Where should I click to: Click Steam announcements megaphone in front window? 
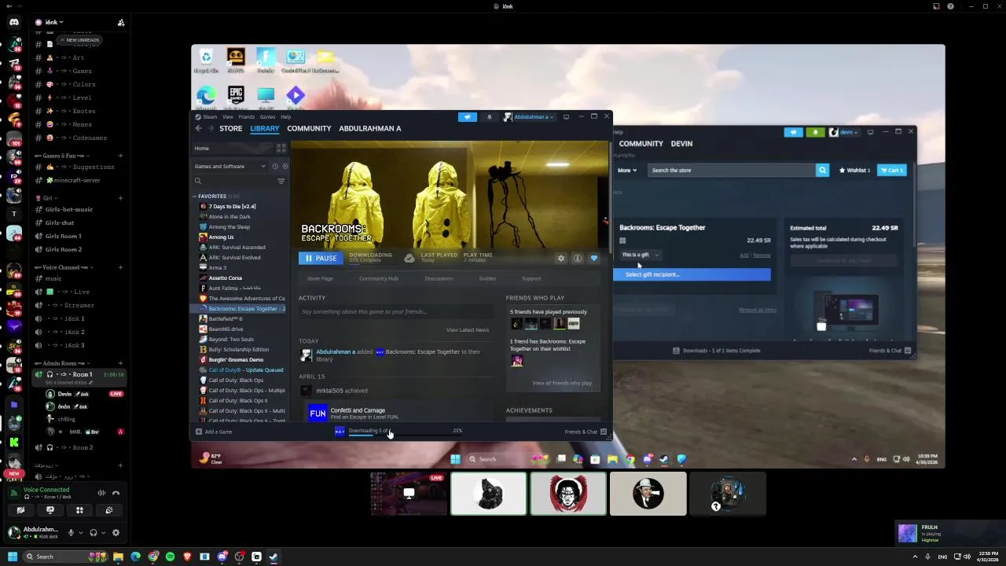[x=468, y=117]
